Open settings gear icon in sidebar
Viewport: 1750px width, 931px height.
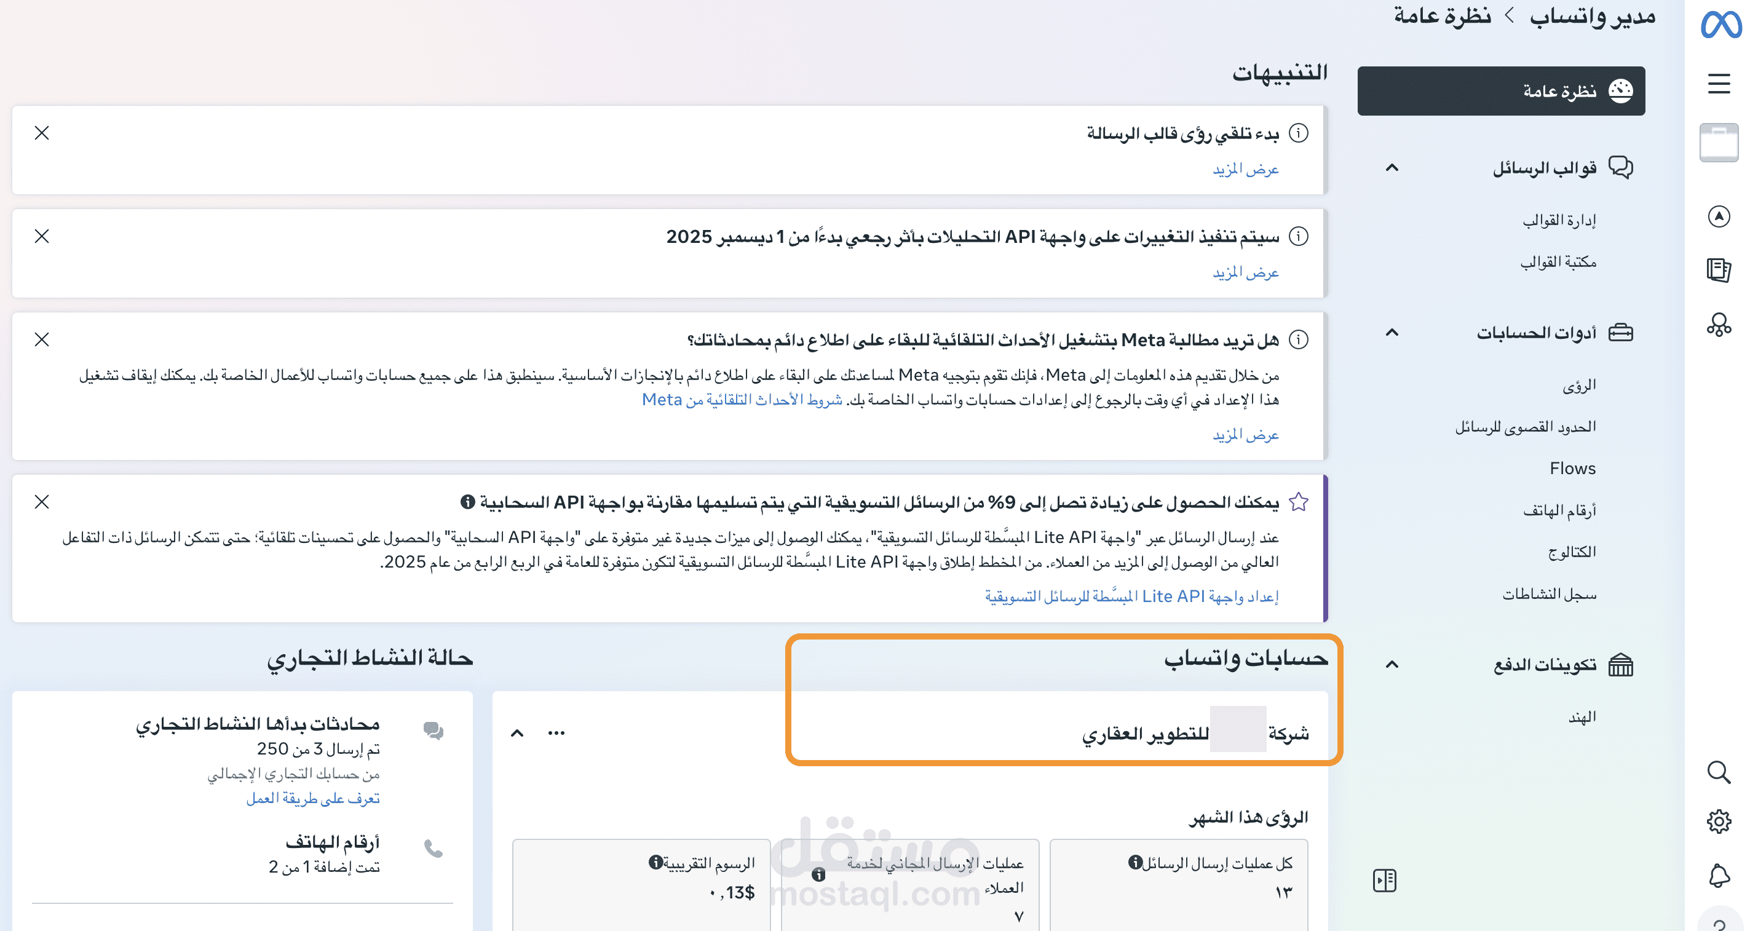click(x=1719, y=822)
